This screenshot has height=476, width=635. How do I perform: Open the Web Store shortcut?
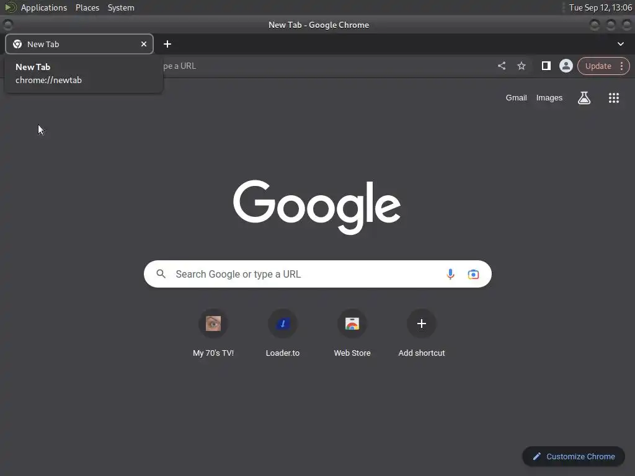352,334
